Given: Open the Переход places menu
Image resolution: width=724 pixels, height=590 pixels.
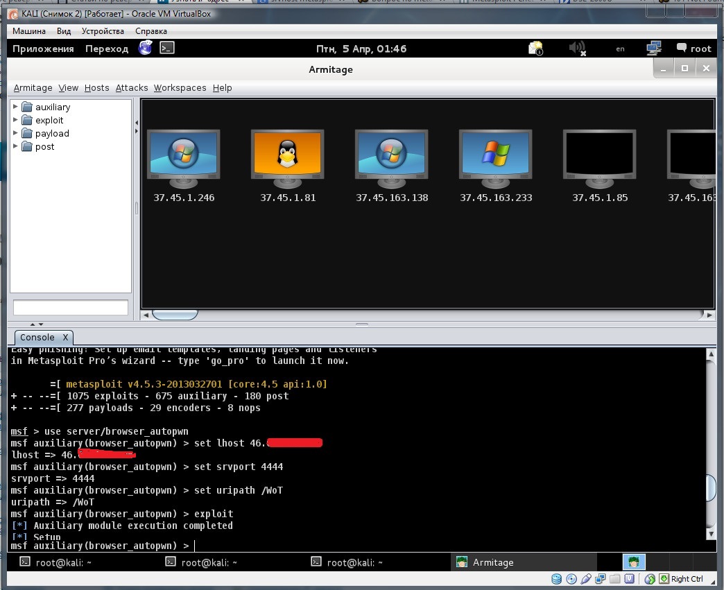Looking at the screenshot, I should point(107,49).
